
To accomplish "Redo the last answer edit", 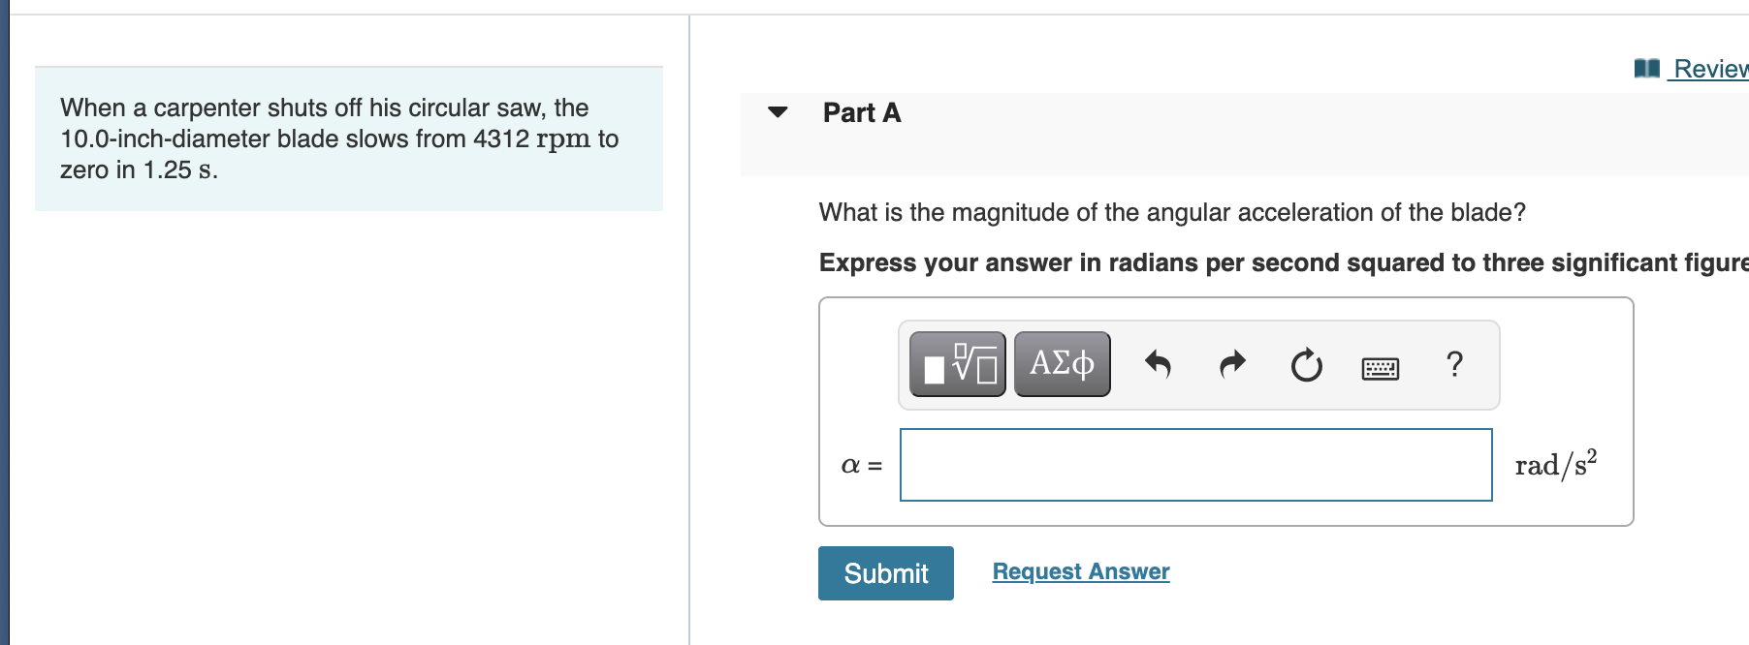I will (x=1231, y=364).
